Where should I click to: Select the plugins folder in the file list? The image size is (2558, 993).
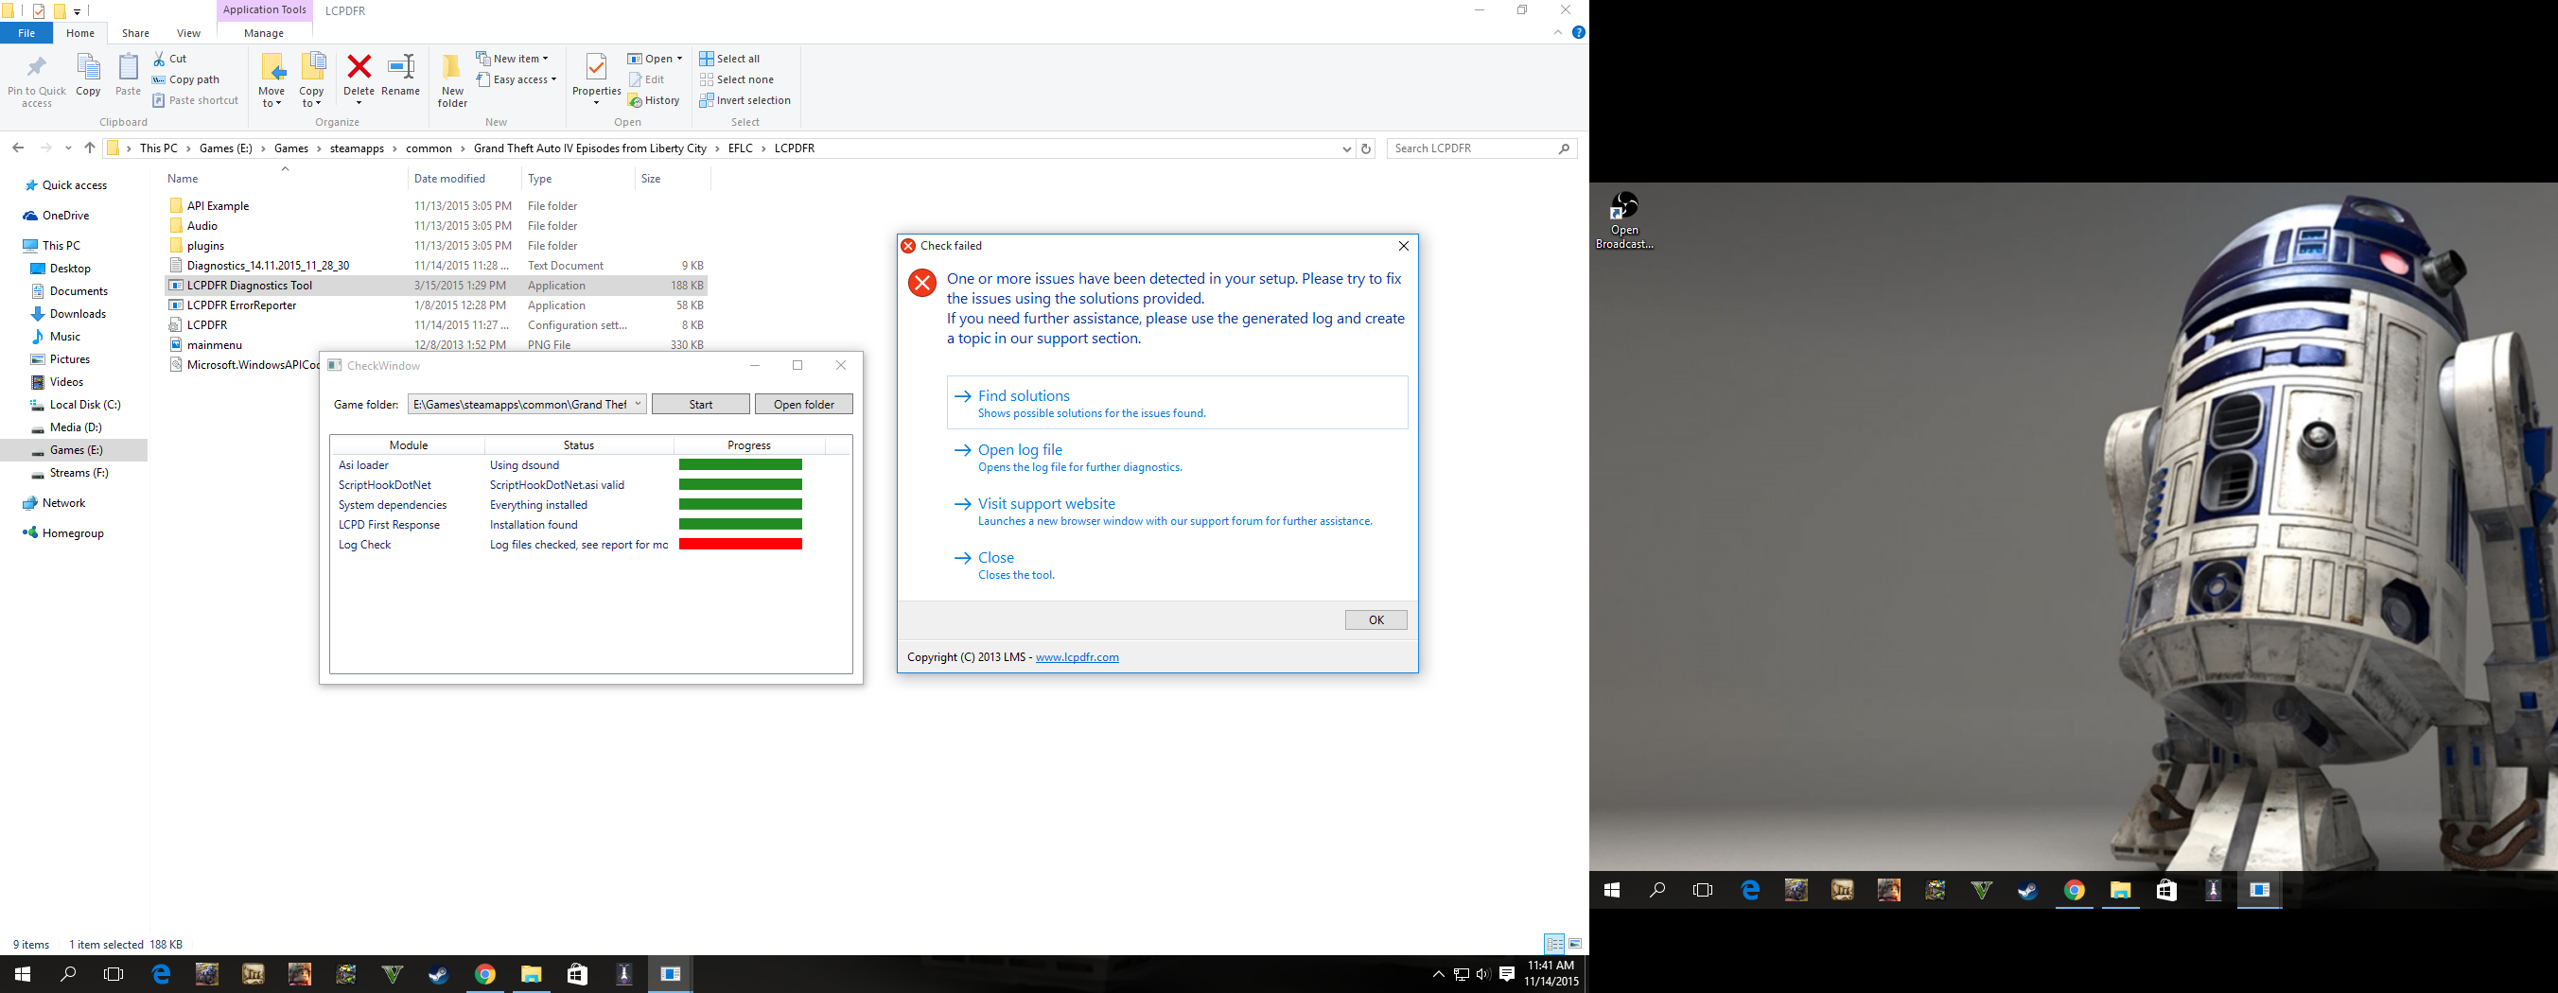click(x=437, y=245)
